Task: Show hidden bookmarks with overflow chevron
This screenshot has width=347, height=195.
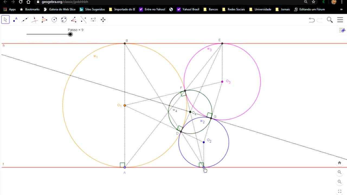Action: (341, 9)
